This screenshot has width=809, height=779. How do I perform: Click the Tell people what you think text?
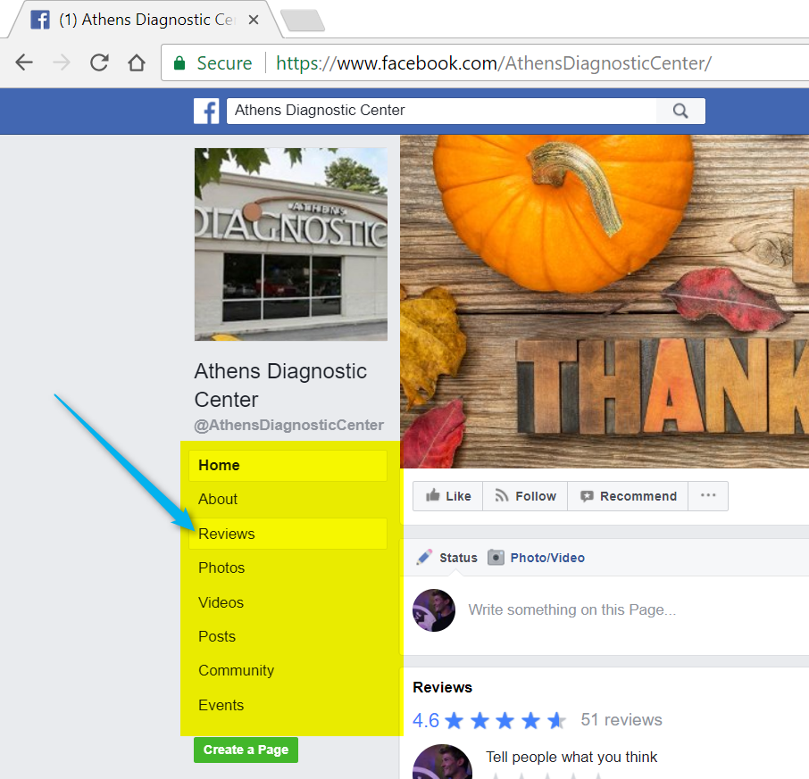(571, 757)
